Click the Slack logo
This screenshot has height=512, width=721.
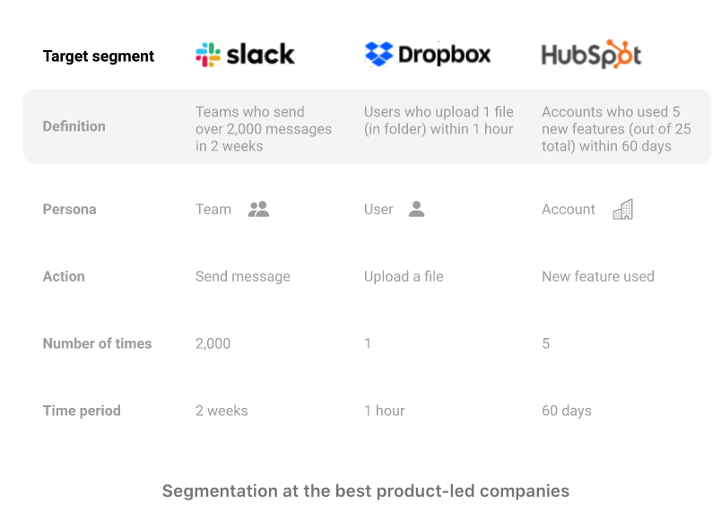click(x=245, y=55)
